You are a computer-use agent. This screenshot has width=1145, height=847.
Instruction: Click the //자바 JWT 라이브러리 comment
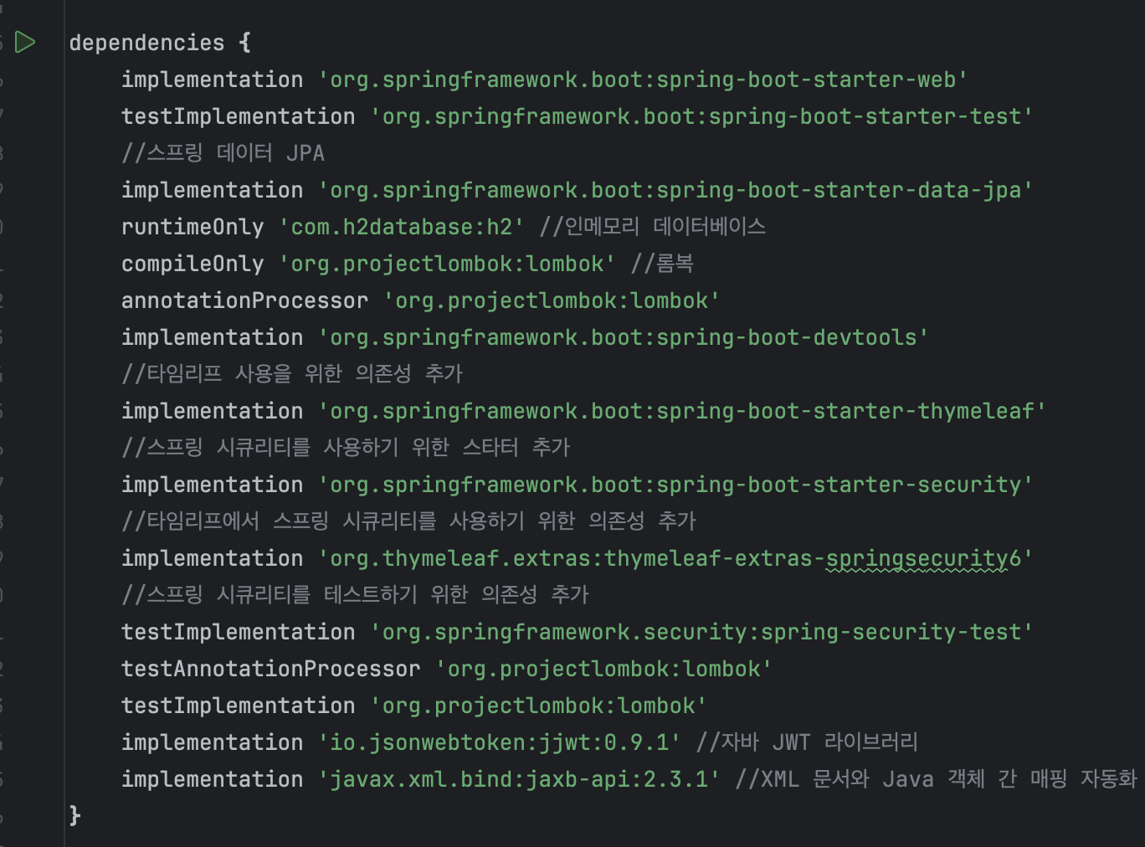pyautogui.click(x=808, y=742)
